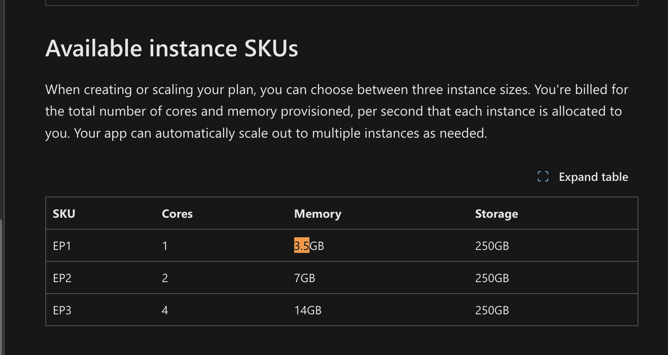Image resolution: width=668 pixels, height=355 pixels.
Task: Select the EP2 SKU cell
Action: [62, 278]
